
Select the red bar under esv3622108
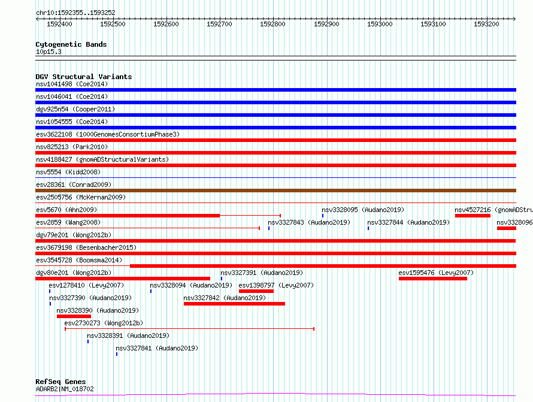(275, 140)
